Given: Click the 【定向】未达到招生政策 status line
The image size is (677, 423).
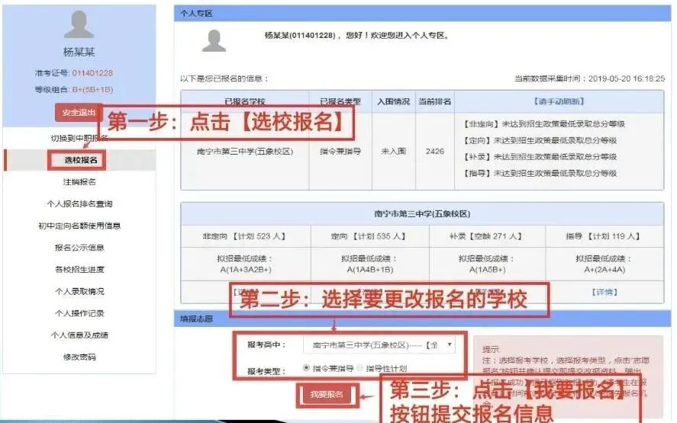Looking at the screenshot, I should coord(540,140).
